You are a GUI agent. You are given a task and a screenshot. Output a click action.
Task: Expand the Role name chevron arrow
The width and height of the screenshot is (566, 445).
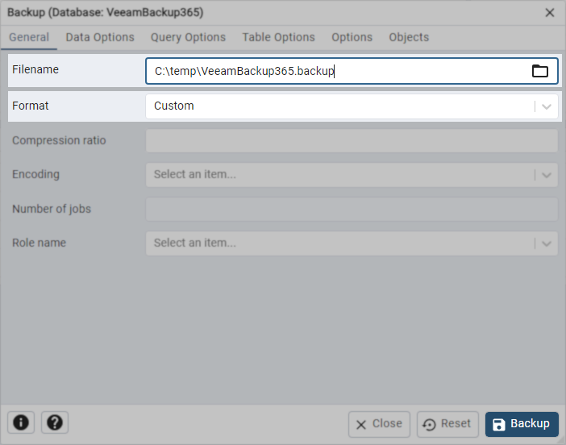point(547,243)
